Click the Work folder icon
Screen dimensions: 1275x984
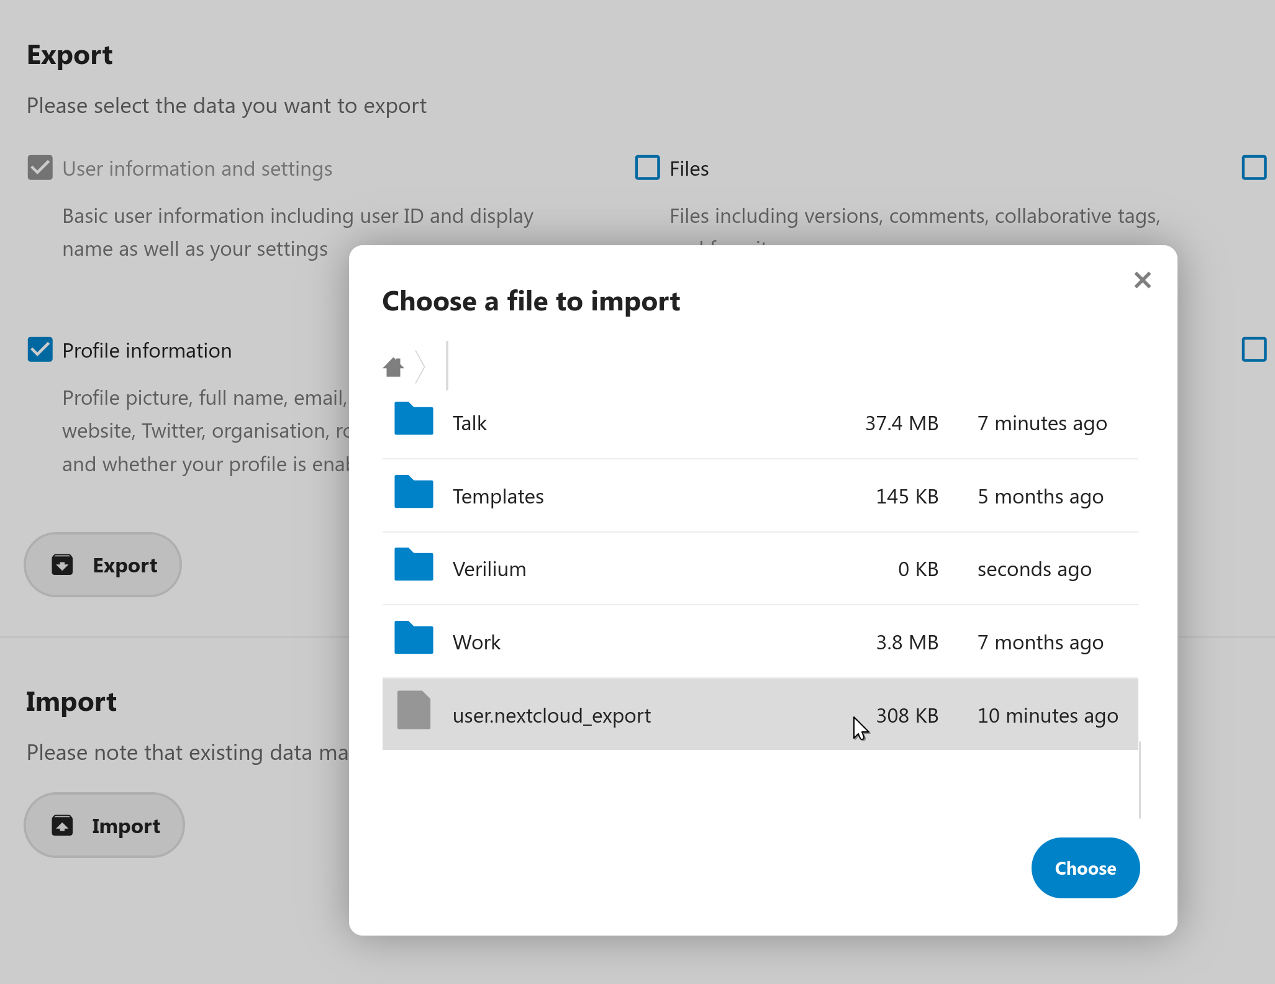coord(414,638)
